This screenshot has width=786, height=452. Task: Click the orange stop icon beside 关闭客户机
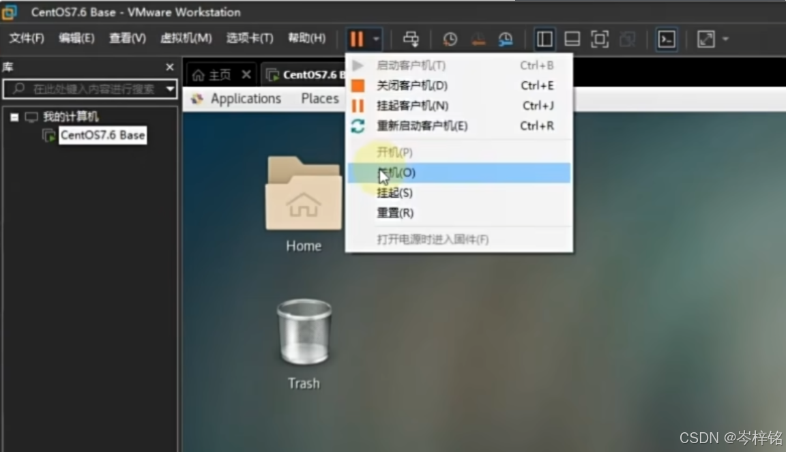(x=358, y=86)
